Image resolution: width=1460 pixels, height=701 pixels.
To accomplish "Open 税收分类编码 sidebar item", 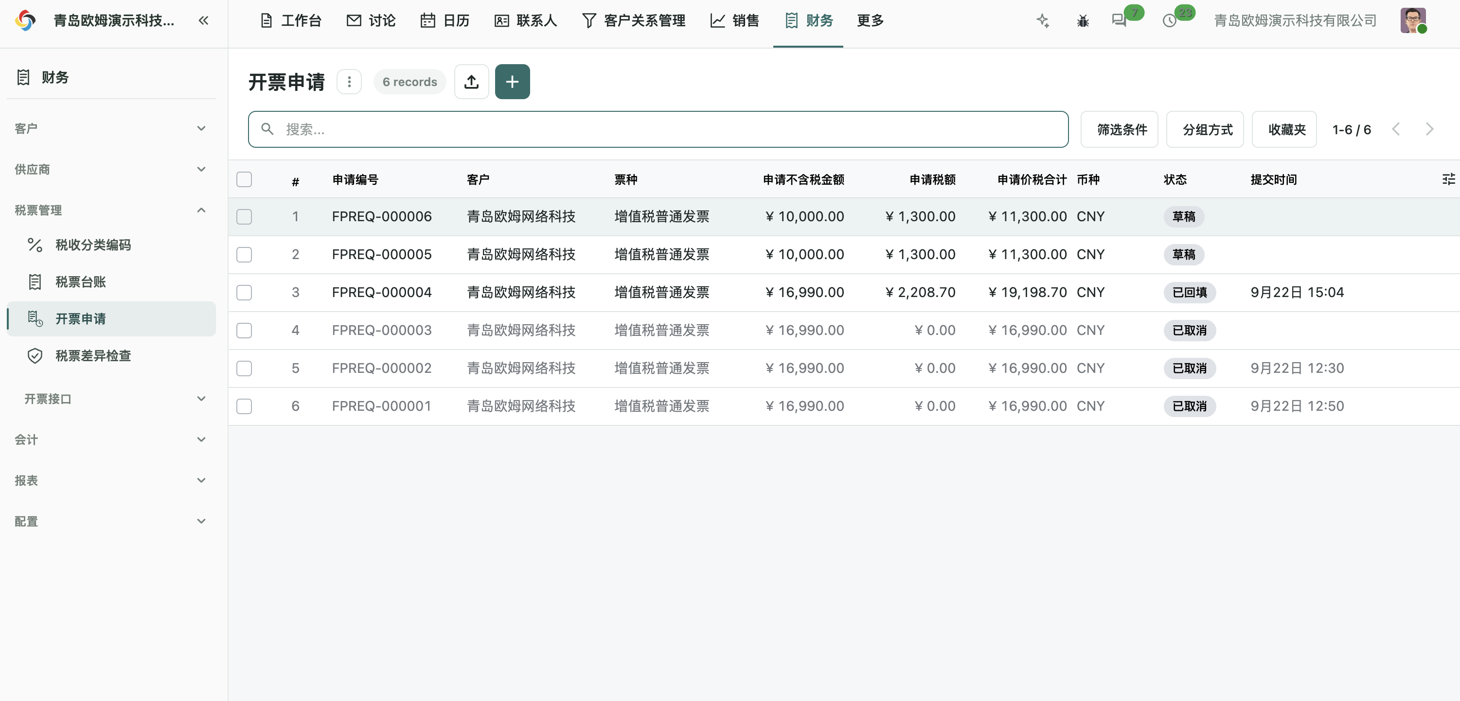I will 112,245.
